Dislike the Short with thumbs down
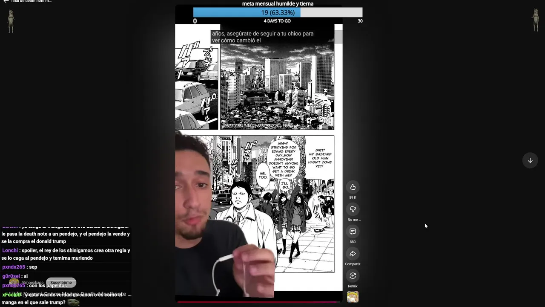The height and width of the screenshot is (307, 545). pyautogui.click(x=353, y=209)
